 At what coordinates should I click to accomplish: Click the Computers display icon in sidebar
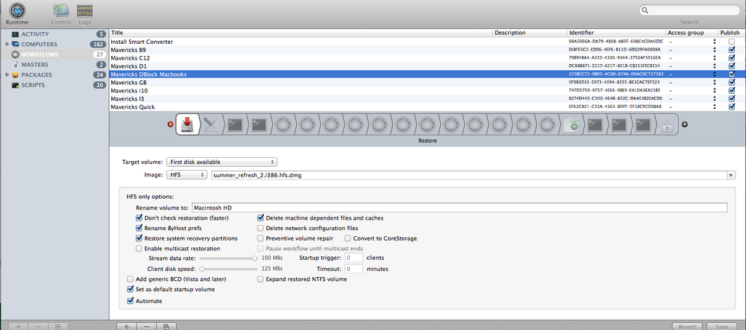(x=15, y=44)
